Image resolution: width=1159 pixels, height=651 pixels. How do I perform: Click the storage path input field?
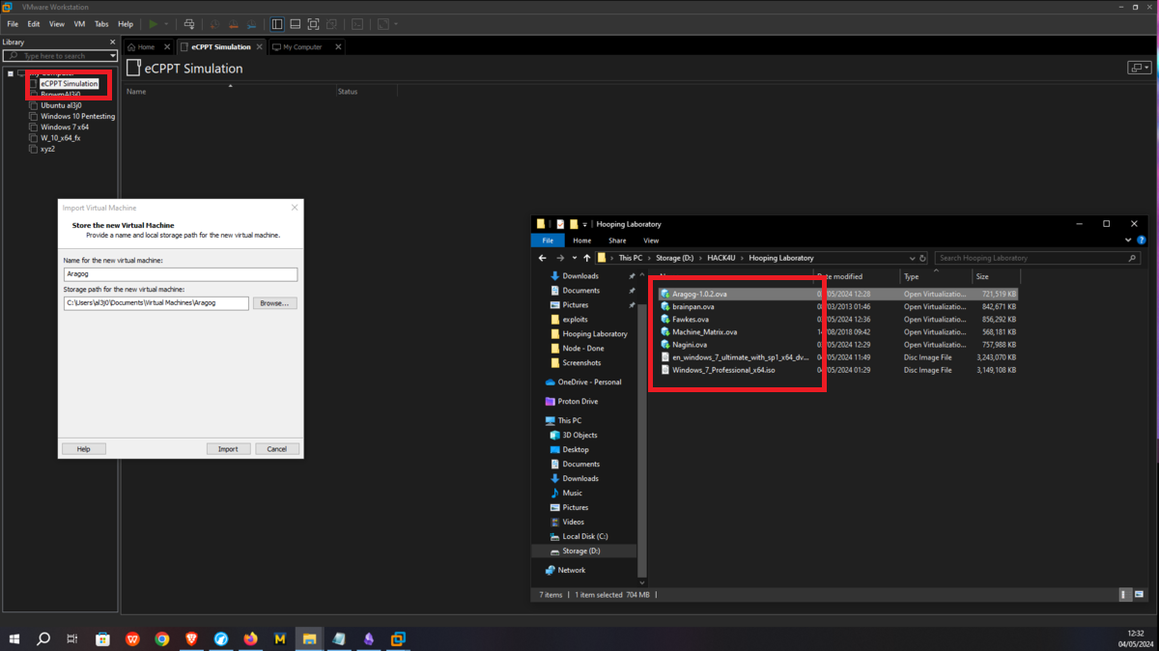tap(155, 303)
